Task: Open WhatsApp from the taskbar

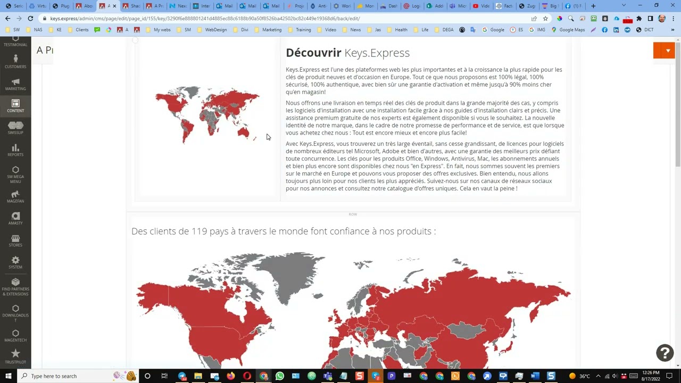Action: coord(280,376)
